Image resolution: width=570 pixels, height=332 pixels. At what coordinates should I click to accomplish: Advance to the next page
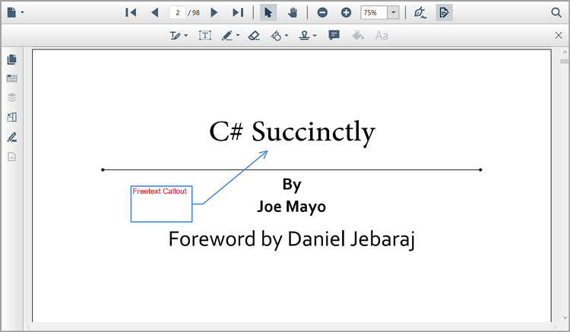[214, 13]
